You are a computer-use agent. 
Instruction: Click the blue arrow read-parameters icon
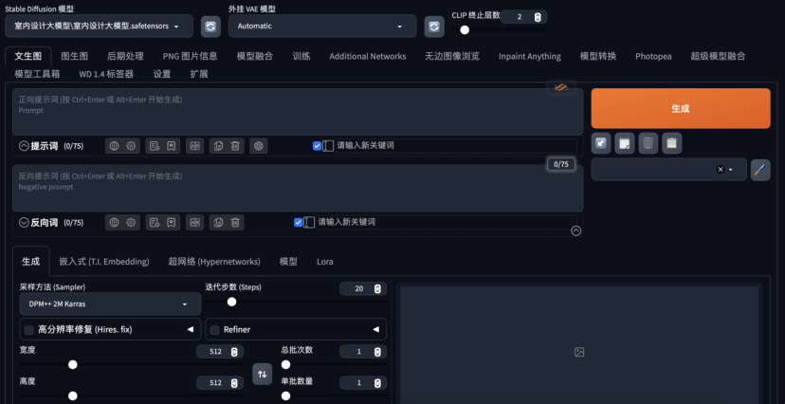click(601, 143)
